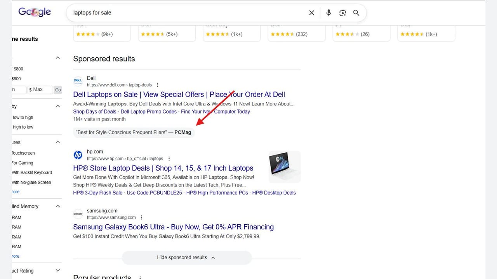Open Shop Days of Deals sitelink
This screenshot has height=279, width=497.
[95, 112]
